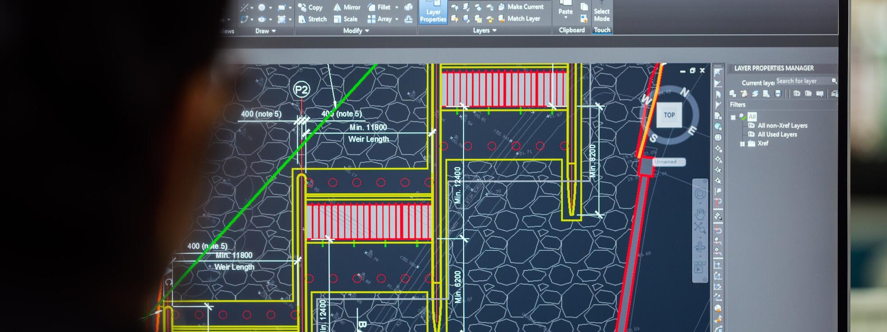
Task: Select the Xref filter item
Action: [x=763, y=143]
